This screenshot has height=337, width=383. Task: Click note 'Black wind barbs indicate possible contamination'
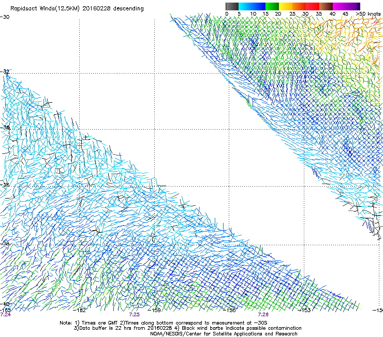[242, 328]
